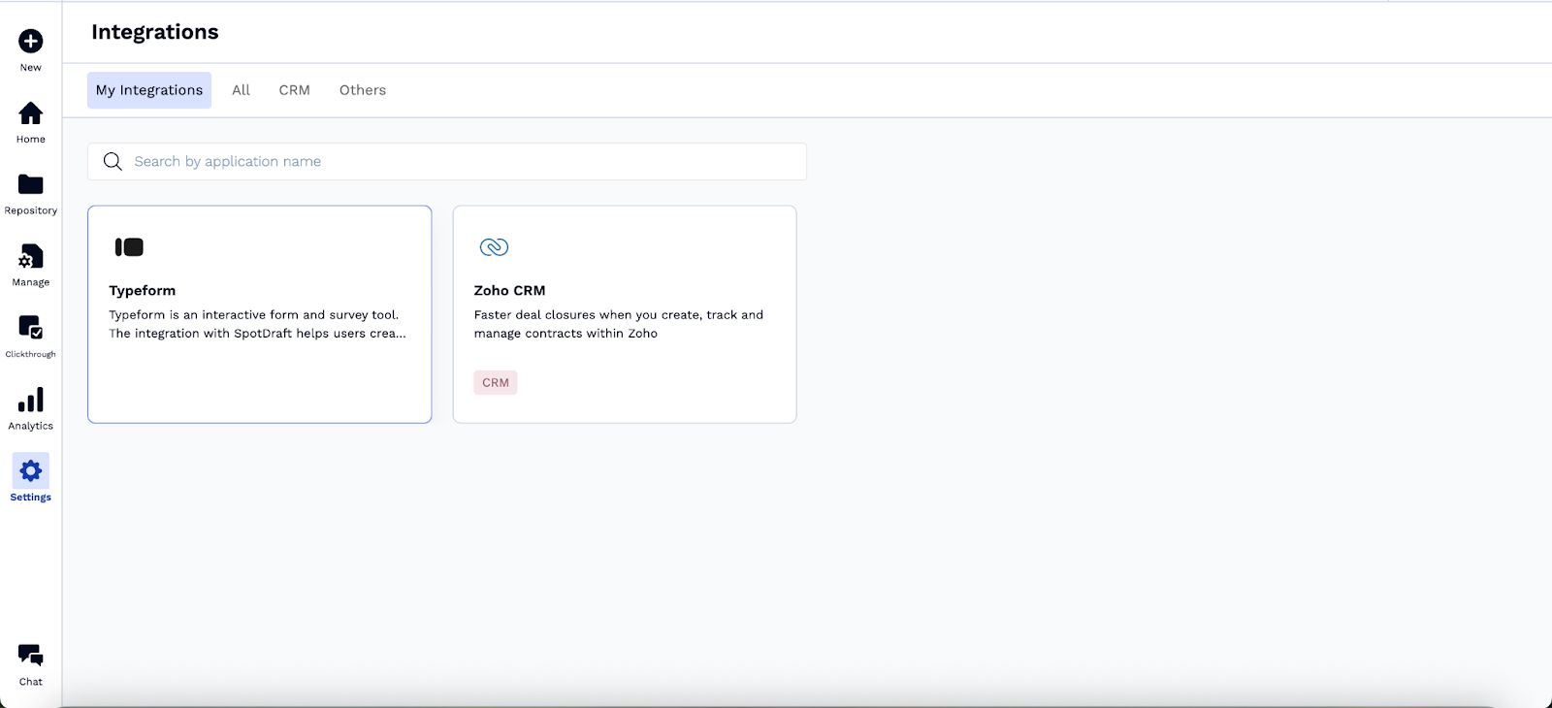Click the CRM tag on Zoho card

tap(496, 383)
